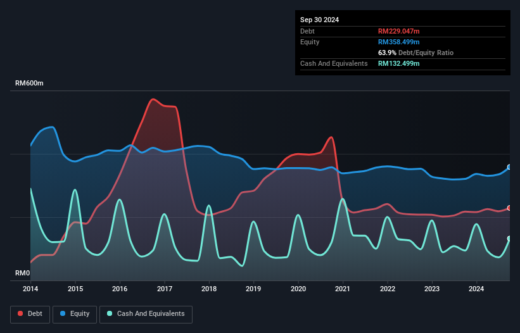Click the 2020 x-axis label

(298, 289)
